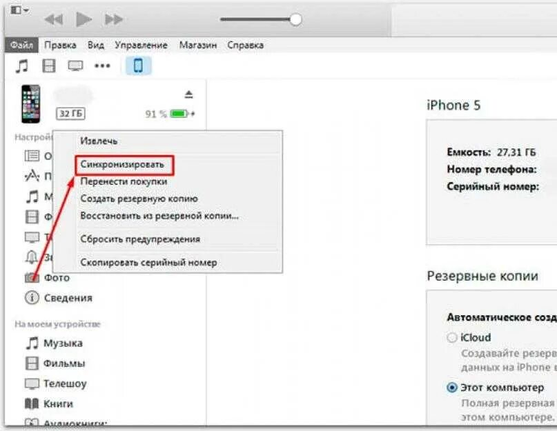Click the iPhone device thumbnail image
557x431 pixels.
click(x=31, y=104)
